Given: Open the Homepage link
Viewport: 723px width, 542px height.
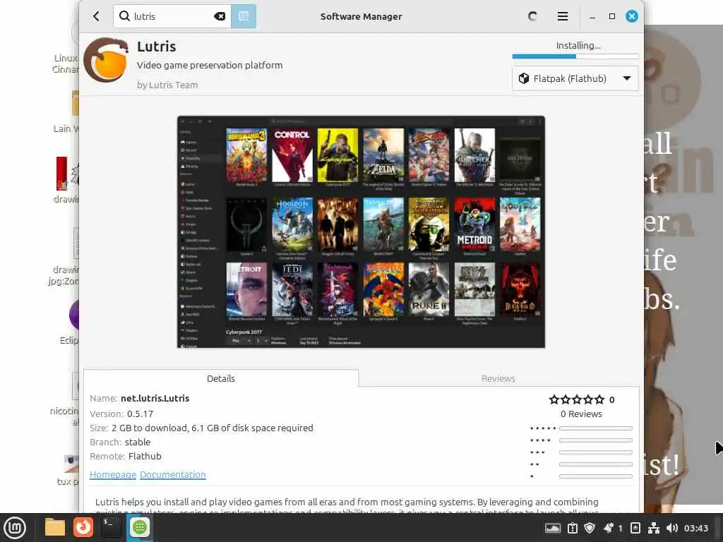Looking at the screenshot, I should click(x=113, y=475).
